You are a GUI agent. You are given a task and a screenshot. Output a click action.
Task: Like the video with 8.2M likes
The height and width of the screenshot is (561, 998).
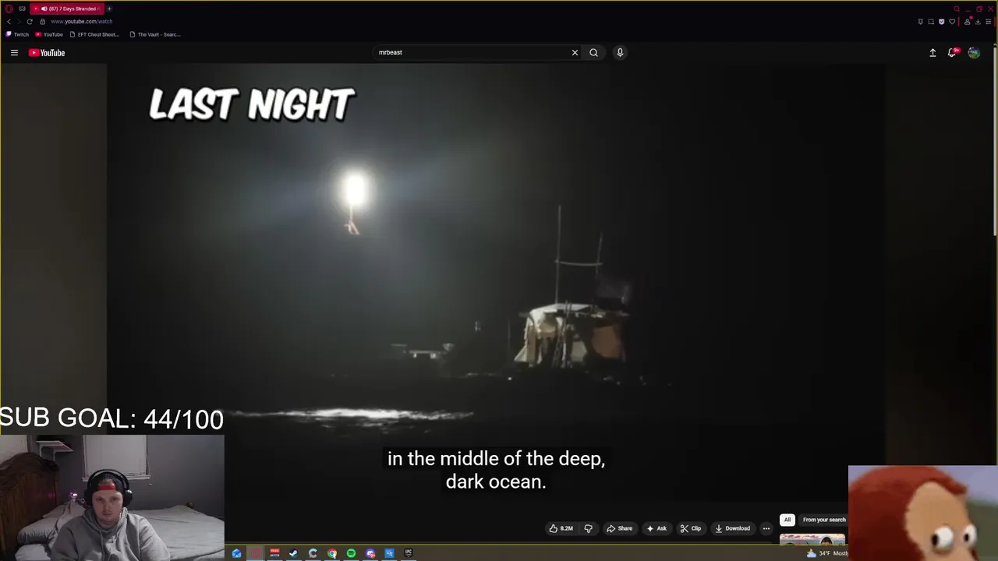(561, 528)
